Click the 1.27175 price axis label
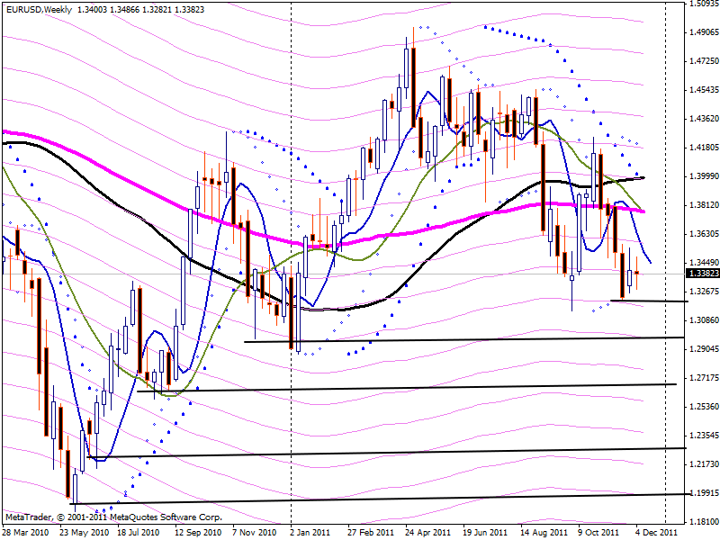Viewport: 720px width, 540px height. [x=704, y=378]
